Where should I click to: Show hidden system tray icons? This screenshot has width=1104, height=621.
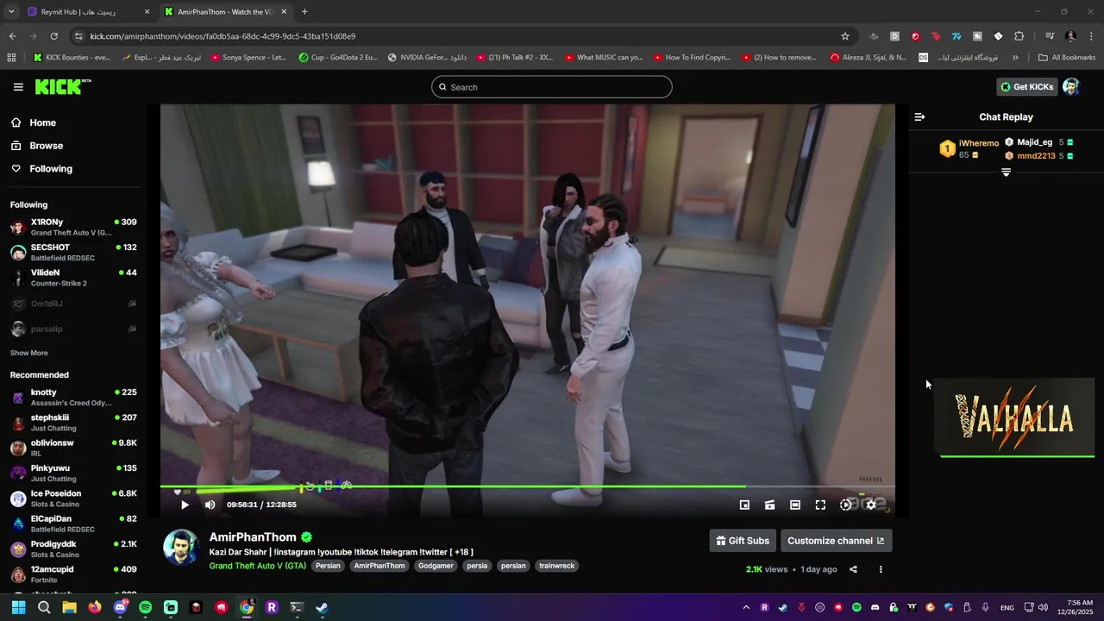[746, 607]
